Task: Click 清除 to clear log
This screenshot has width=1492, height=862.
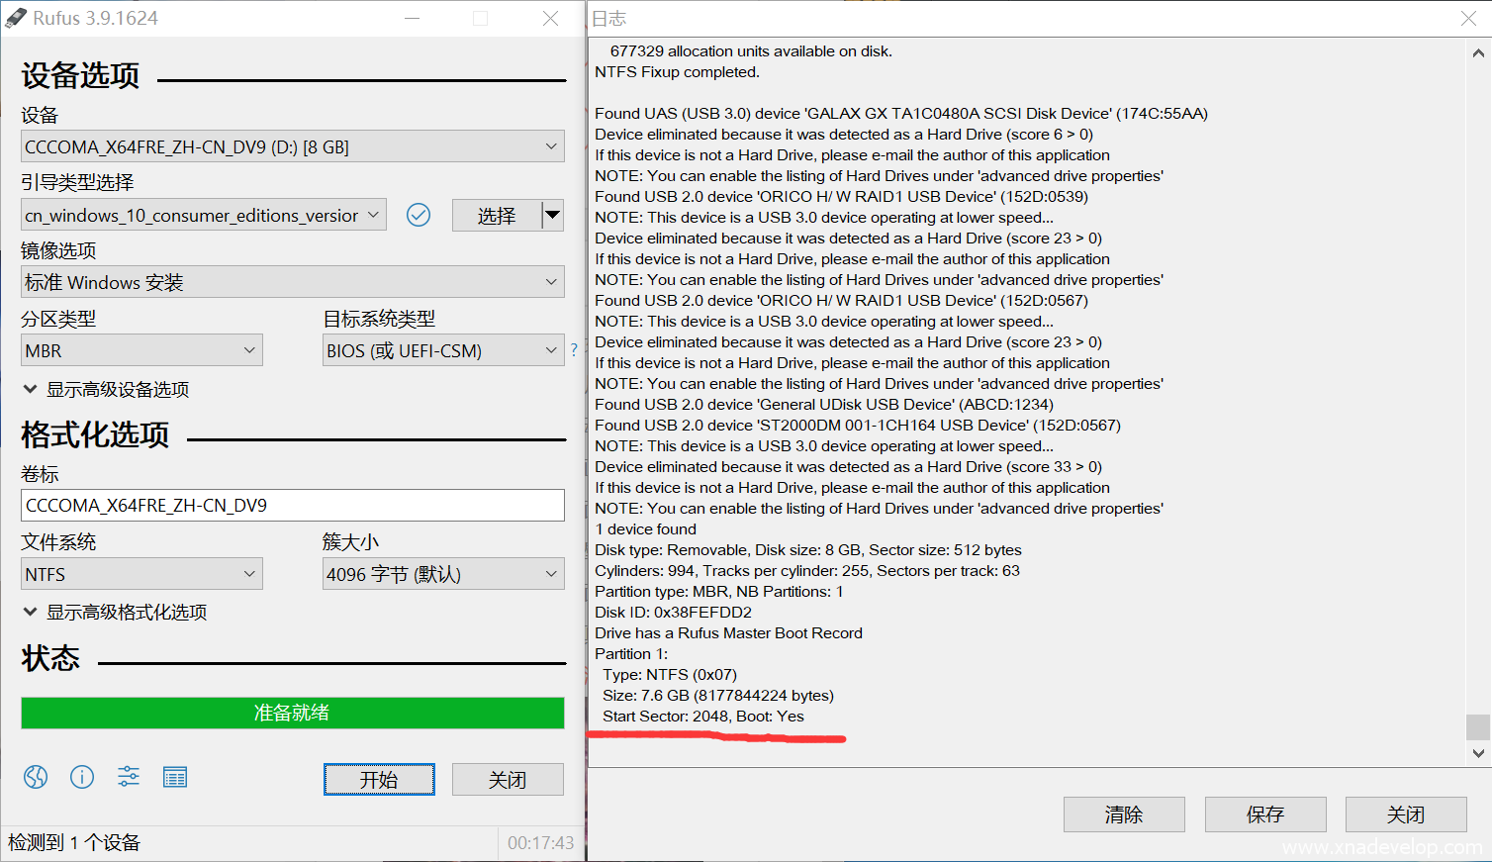Action: (x=1124, y=814)
